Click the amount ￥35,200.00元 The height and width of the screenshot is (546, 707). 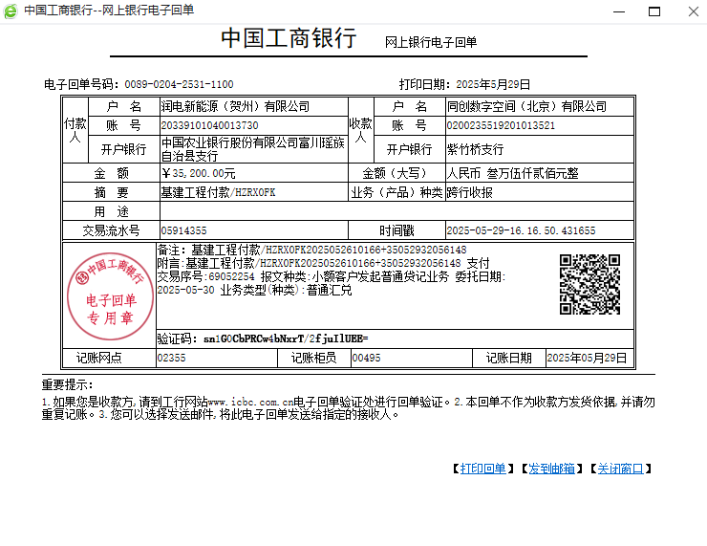pos(198,173)
